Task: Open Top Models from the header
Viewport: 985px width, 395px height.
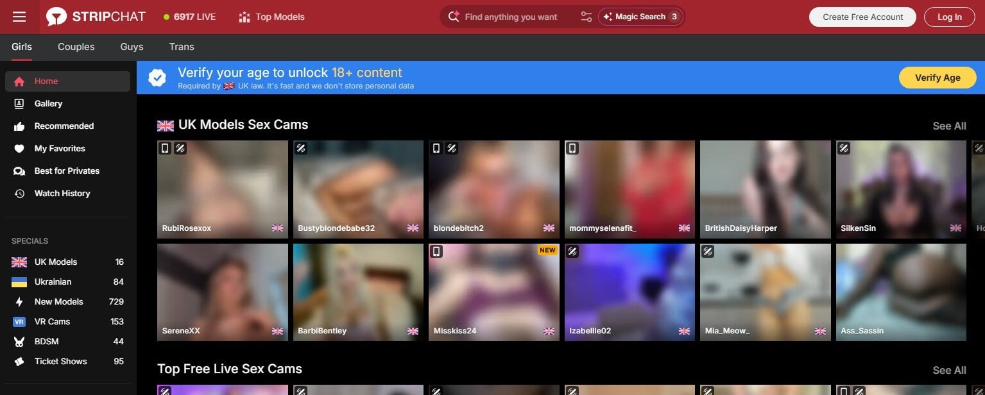Action: tap(270, 17)
